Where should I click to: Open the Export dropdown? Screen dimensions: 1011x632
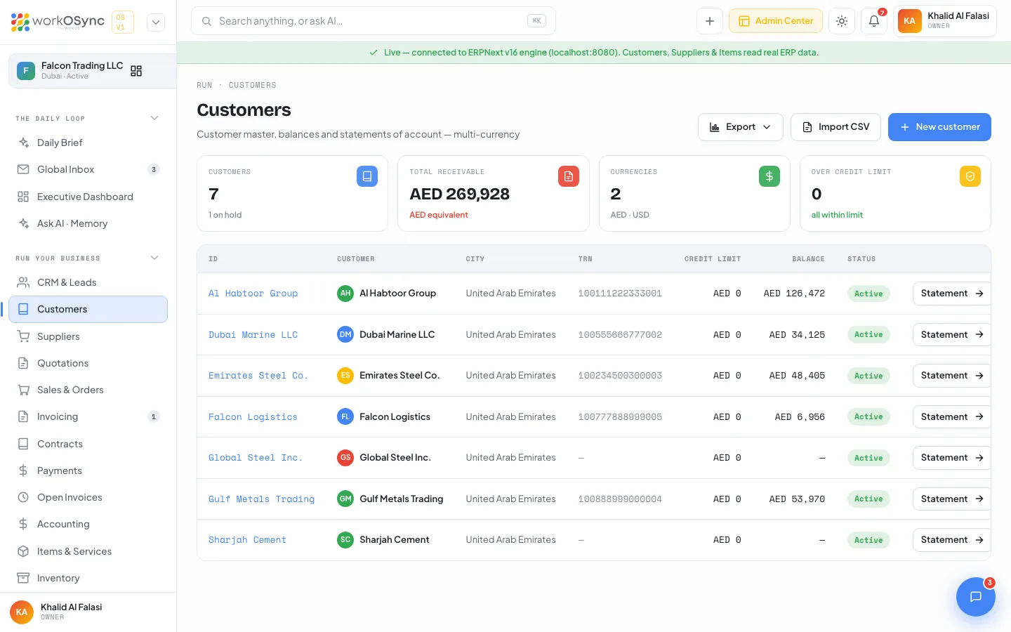pyautogui.click(x=740, y=127)
